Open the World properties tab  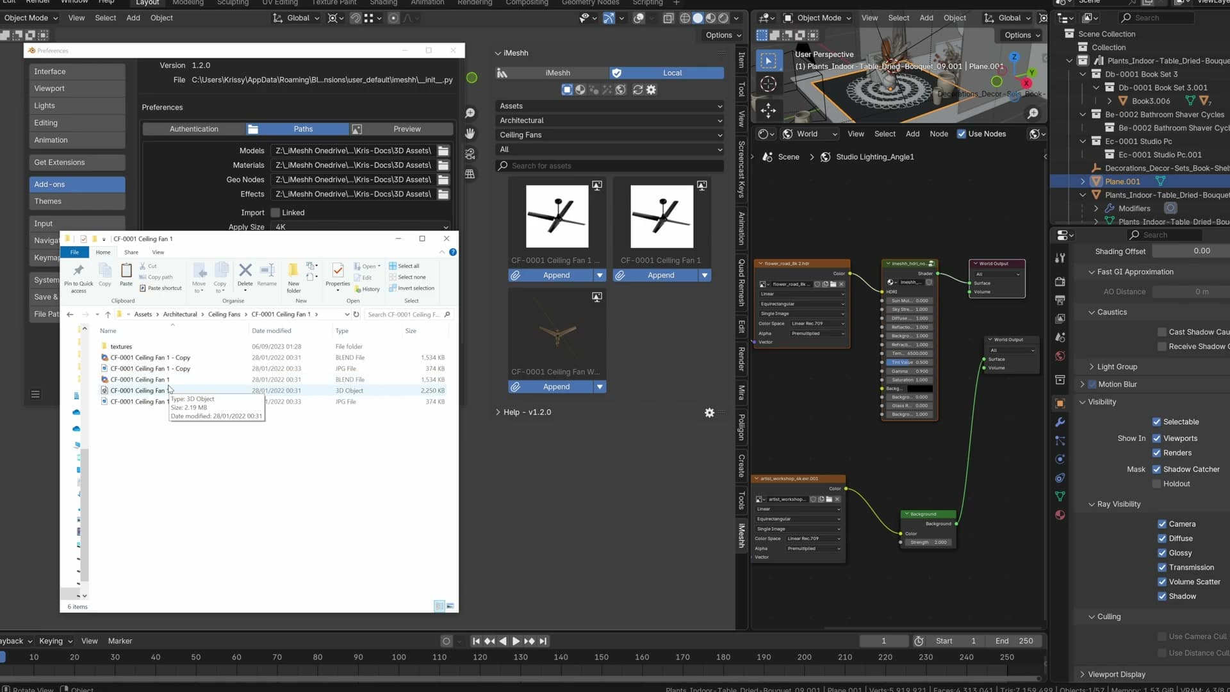click(x=1060, y=356)
